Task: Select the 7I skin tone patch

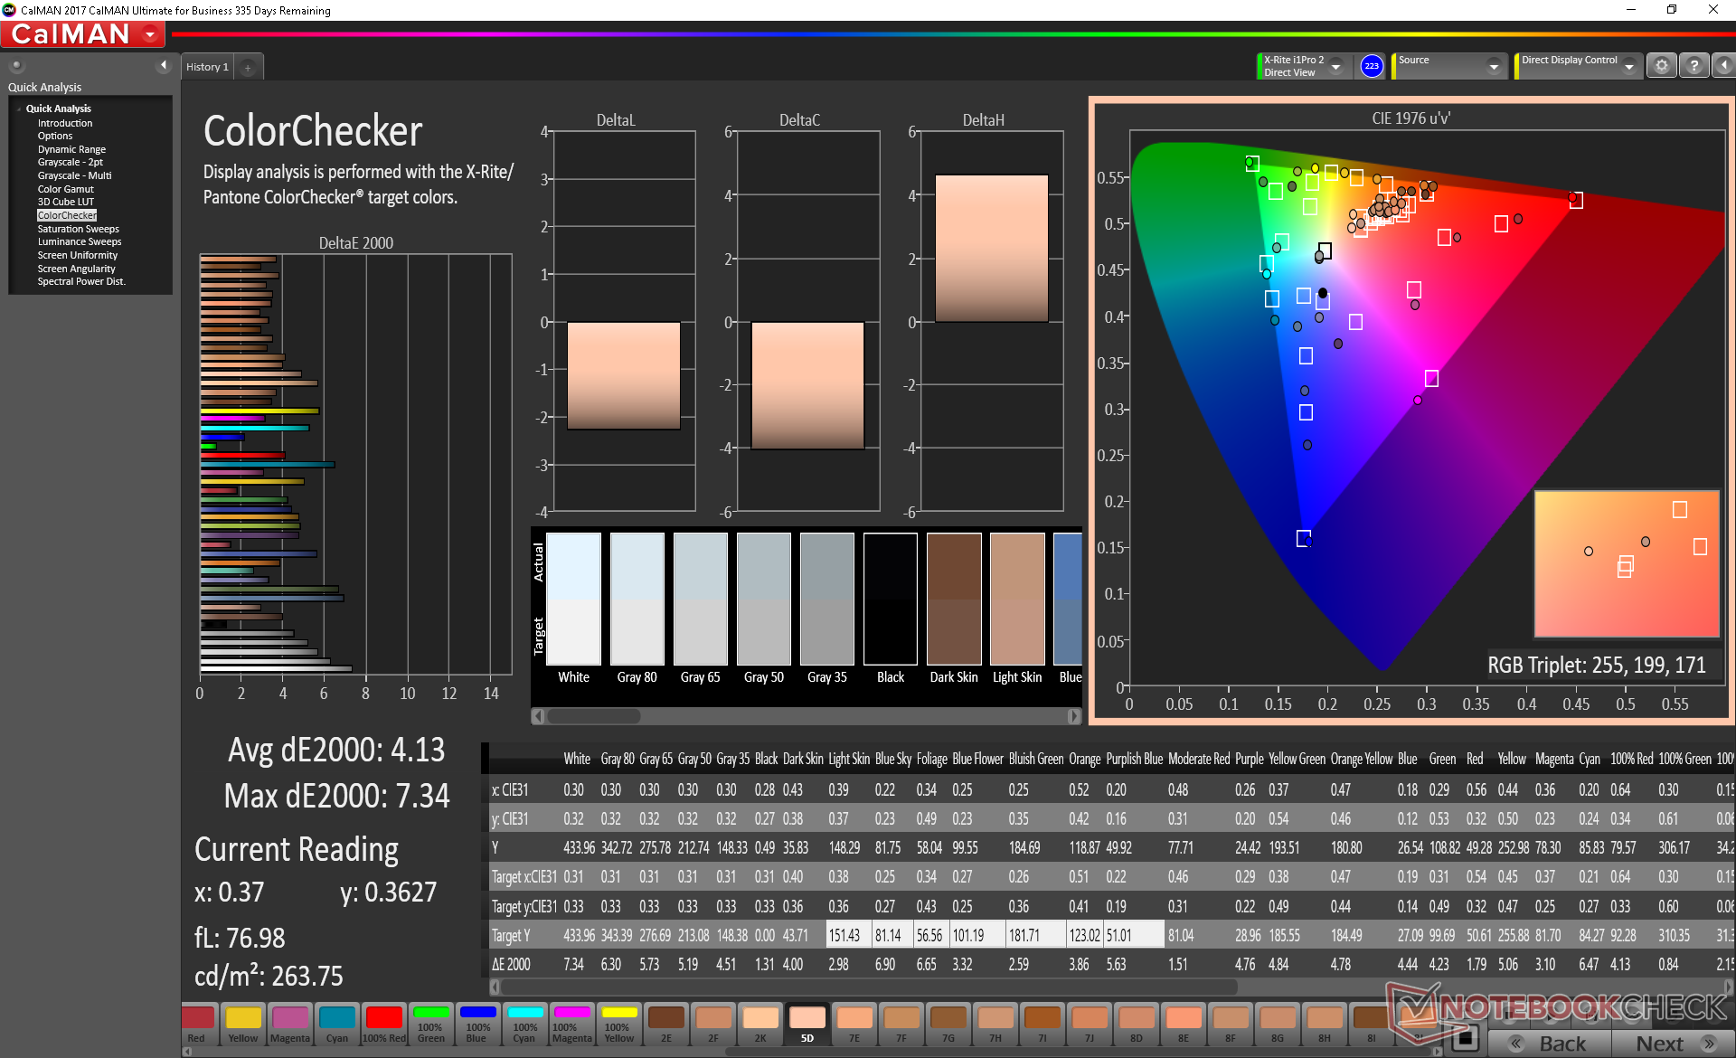Action: pos(1043,1024)
